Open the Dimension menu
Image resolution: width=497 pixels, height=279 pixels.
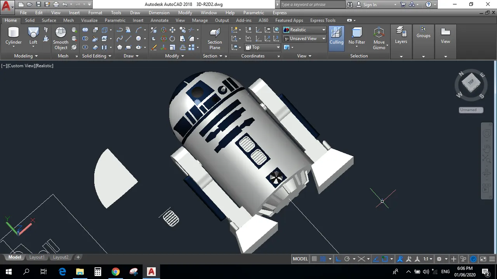[x=159, y=13]
